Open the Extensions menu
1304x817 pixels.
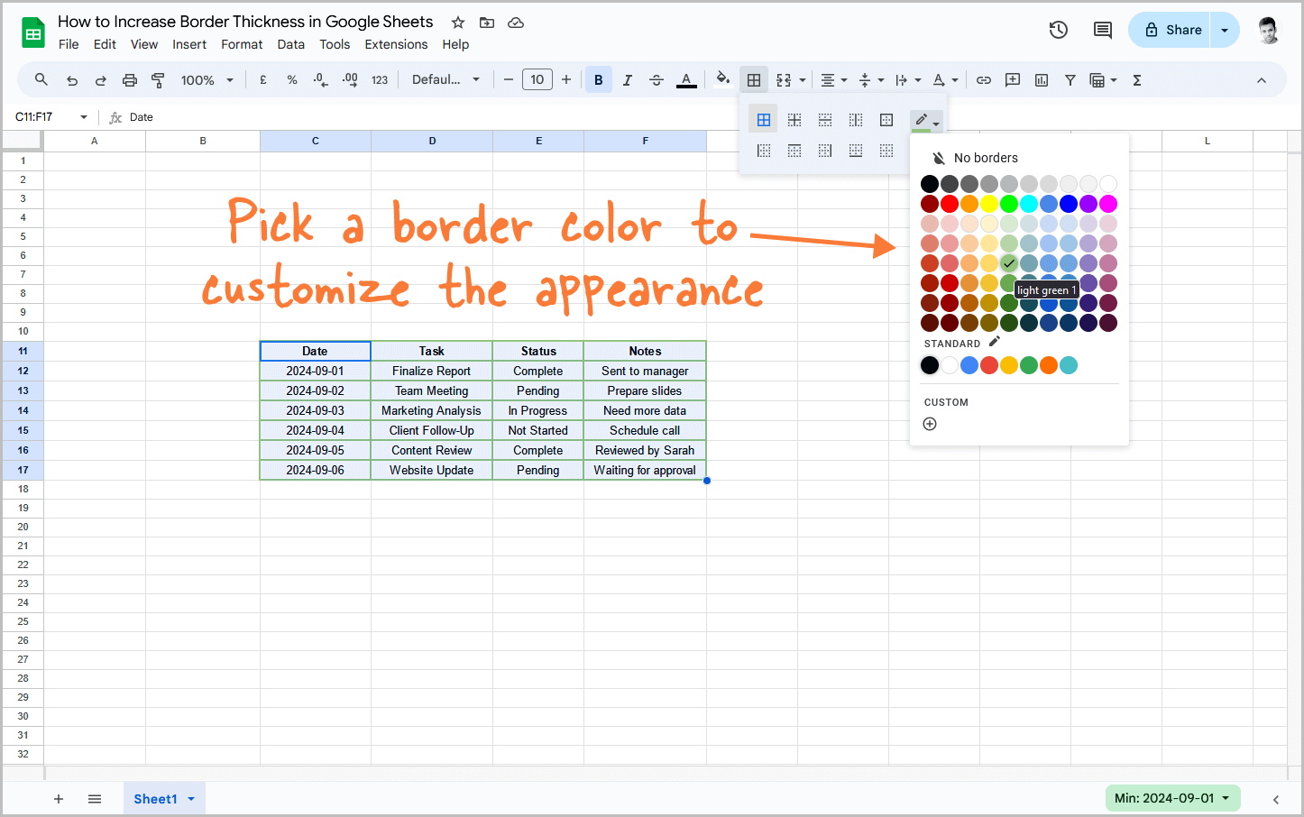click(x=396, y=44)
